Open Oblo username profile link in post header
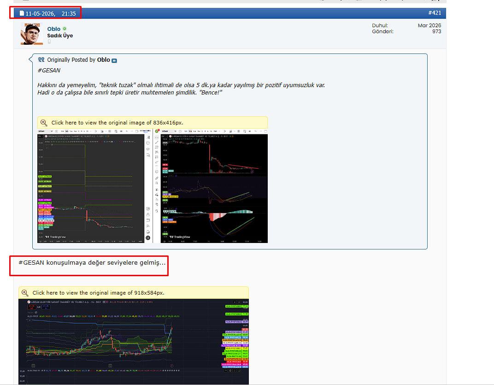Viewport: 494px width, 385px height. (x=54, y=29)
